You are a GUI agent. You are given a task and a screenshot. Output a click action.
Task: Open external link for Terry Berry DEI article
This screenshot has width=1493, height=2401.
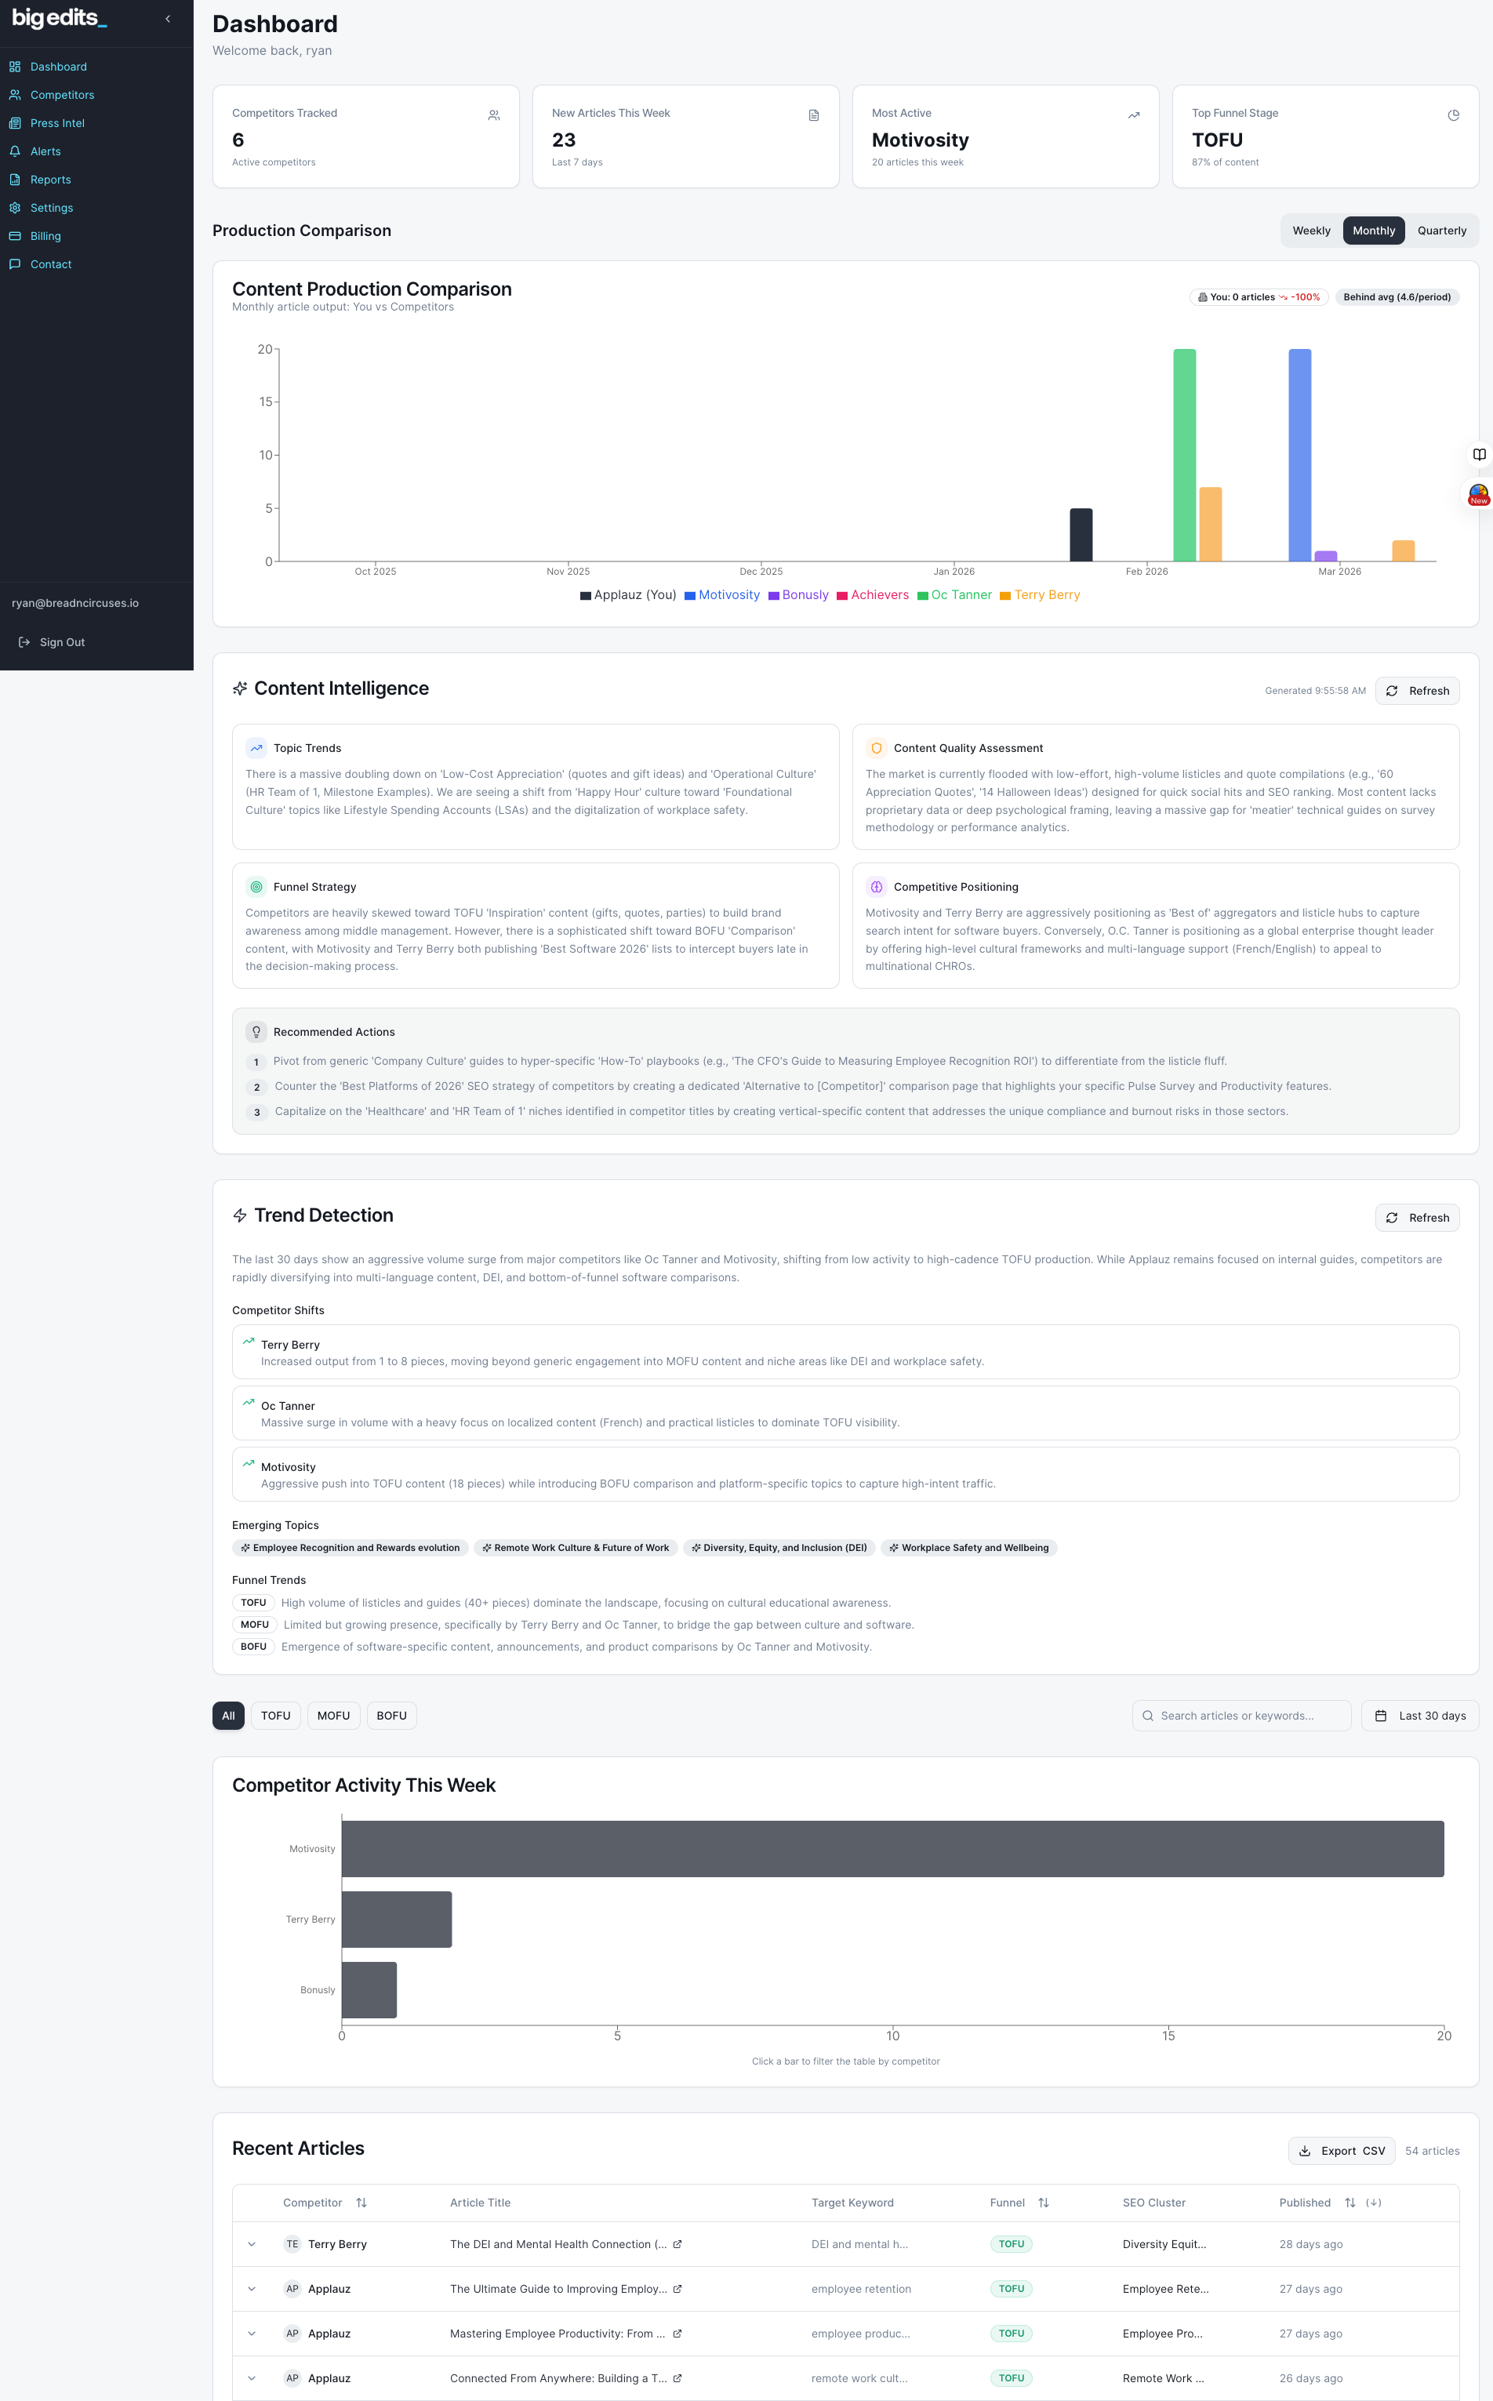pos(677,2244)
